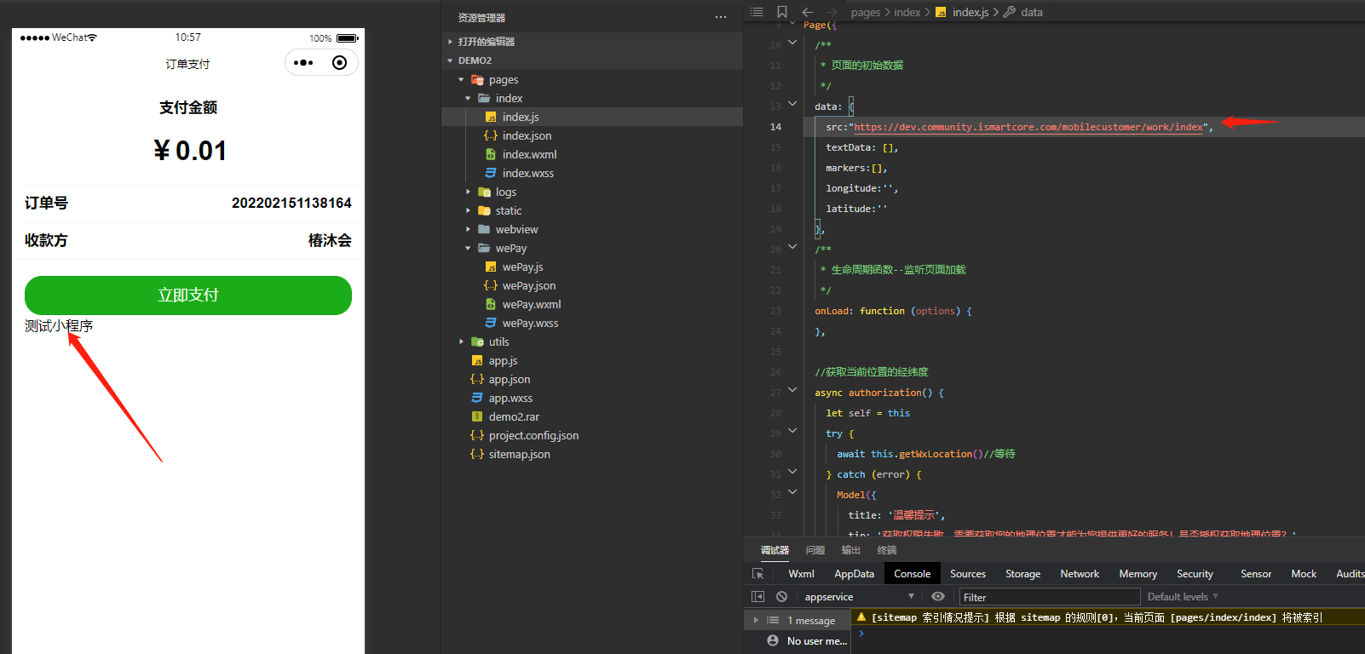Screen dimensions: 1365x654
Task: Toggle the live expression eye icon
Action: pos(938,597)
